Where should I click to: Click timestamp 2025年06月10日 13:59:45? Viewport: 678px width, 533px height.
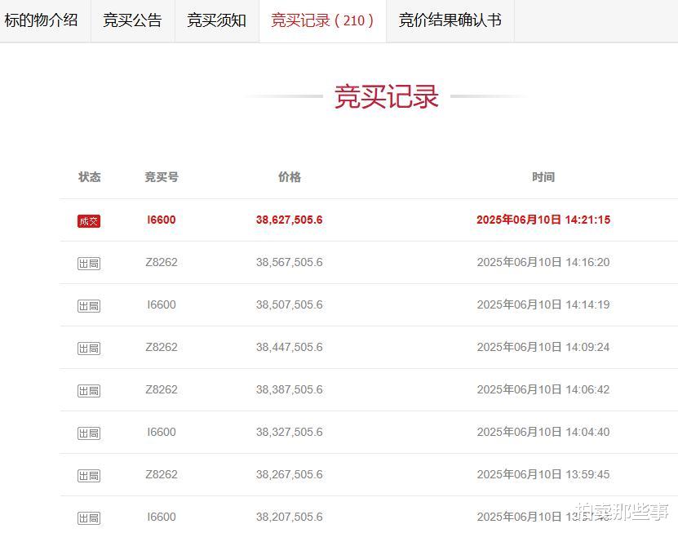point(543,474)
